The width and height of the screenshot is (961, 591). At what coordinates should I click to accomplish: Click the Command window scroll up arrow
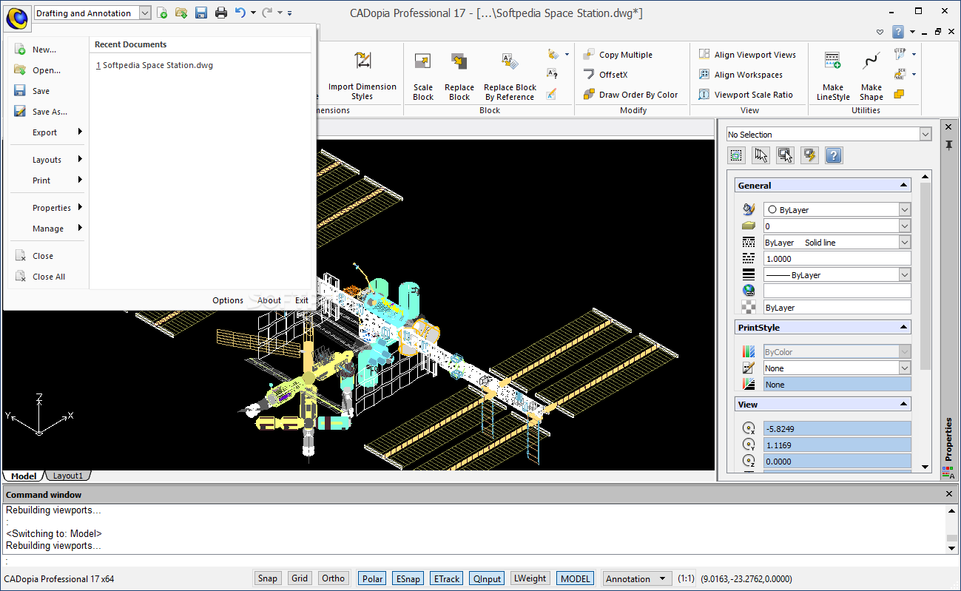click(x=952, y=510)
